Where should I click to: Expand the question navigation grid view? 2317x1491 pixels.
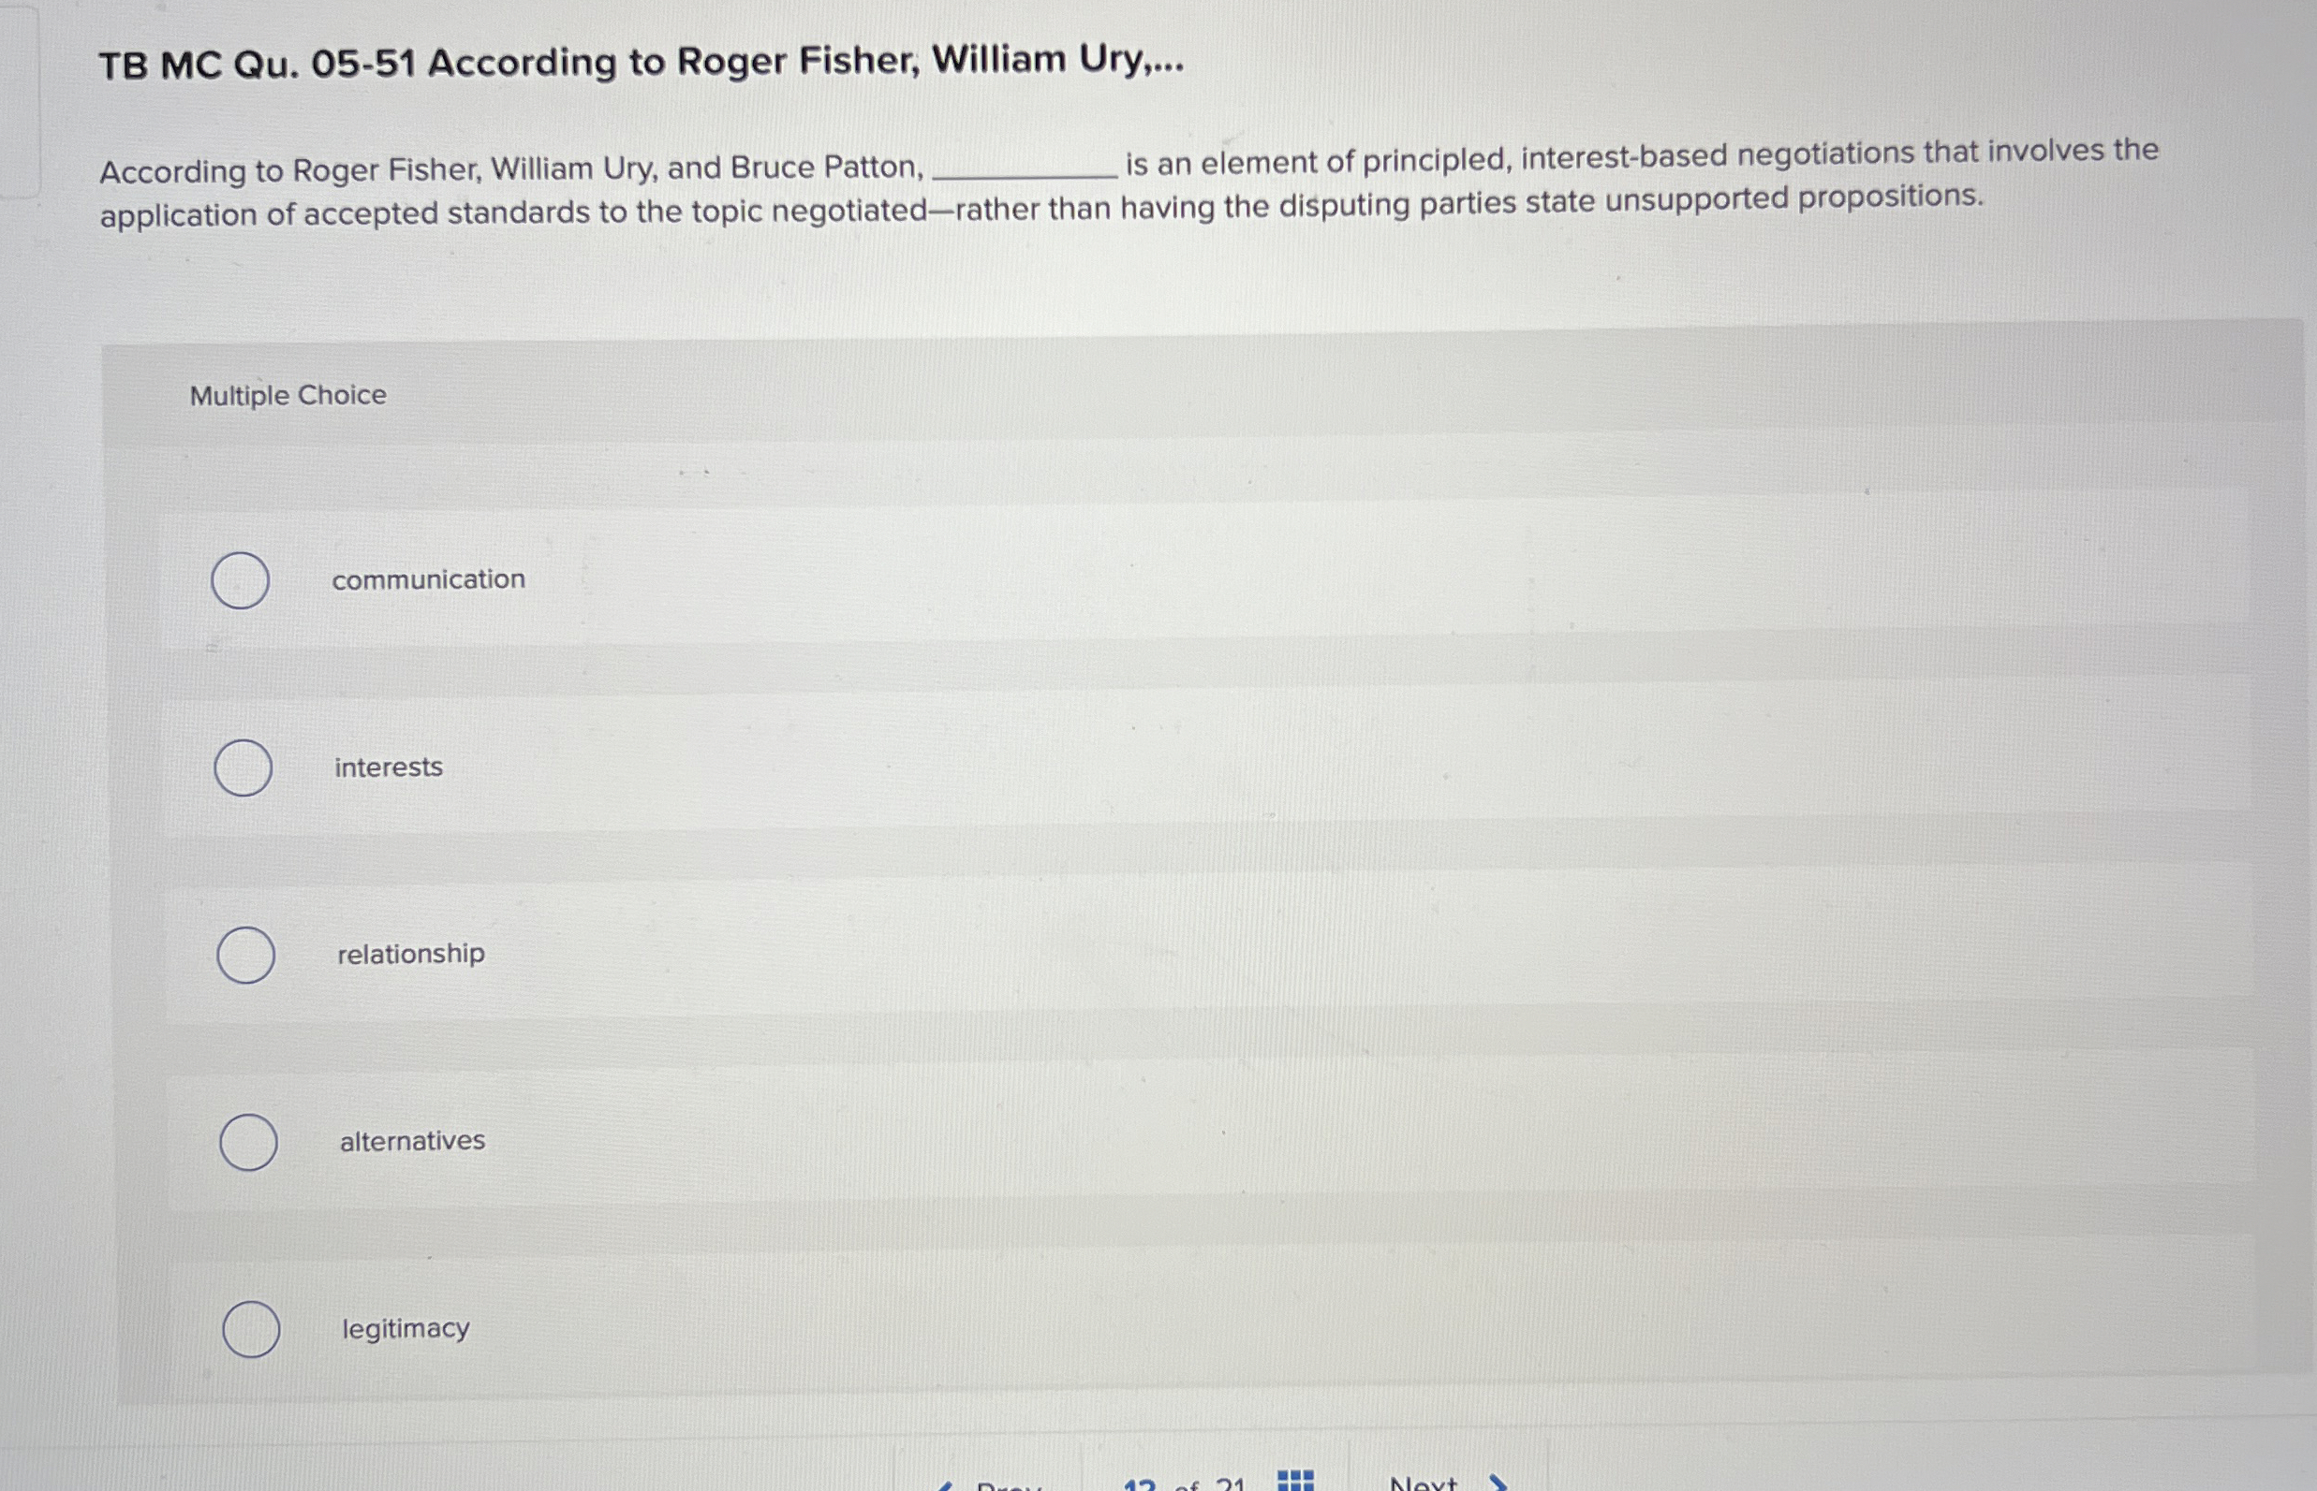pos(1298,1480)
